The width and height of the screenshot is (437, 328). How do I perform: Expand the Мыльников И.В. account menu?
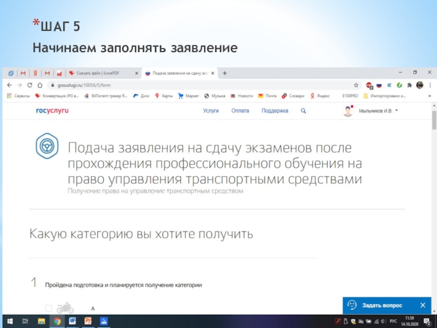[x=378, y=111]
